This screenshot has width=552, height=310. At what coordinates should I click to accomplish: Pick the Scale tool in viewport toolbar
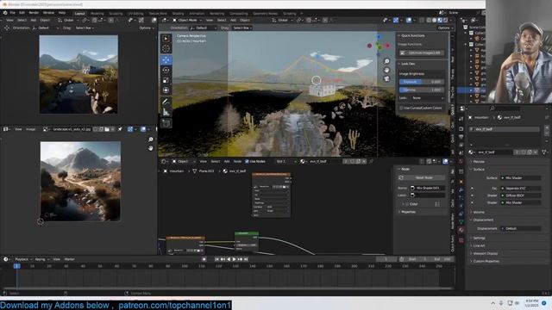point(166,80)
